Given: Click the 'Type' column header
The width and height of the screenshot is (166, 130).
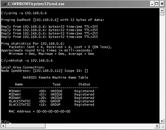Looking at the screenshot, I should click(56, 85).
